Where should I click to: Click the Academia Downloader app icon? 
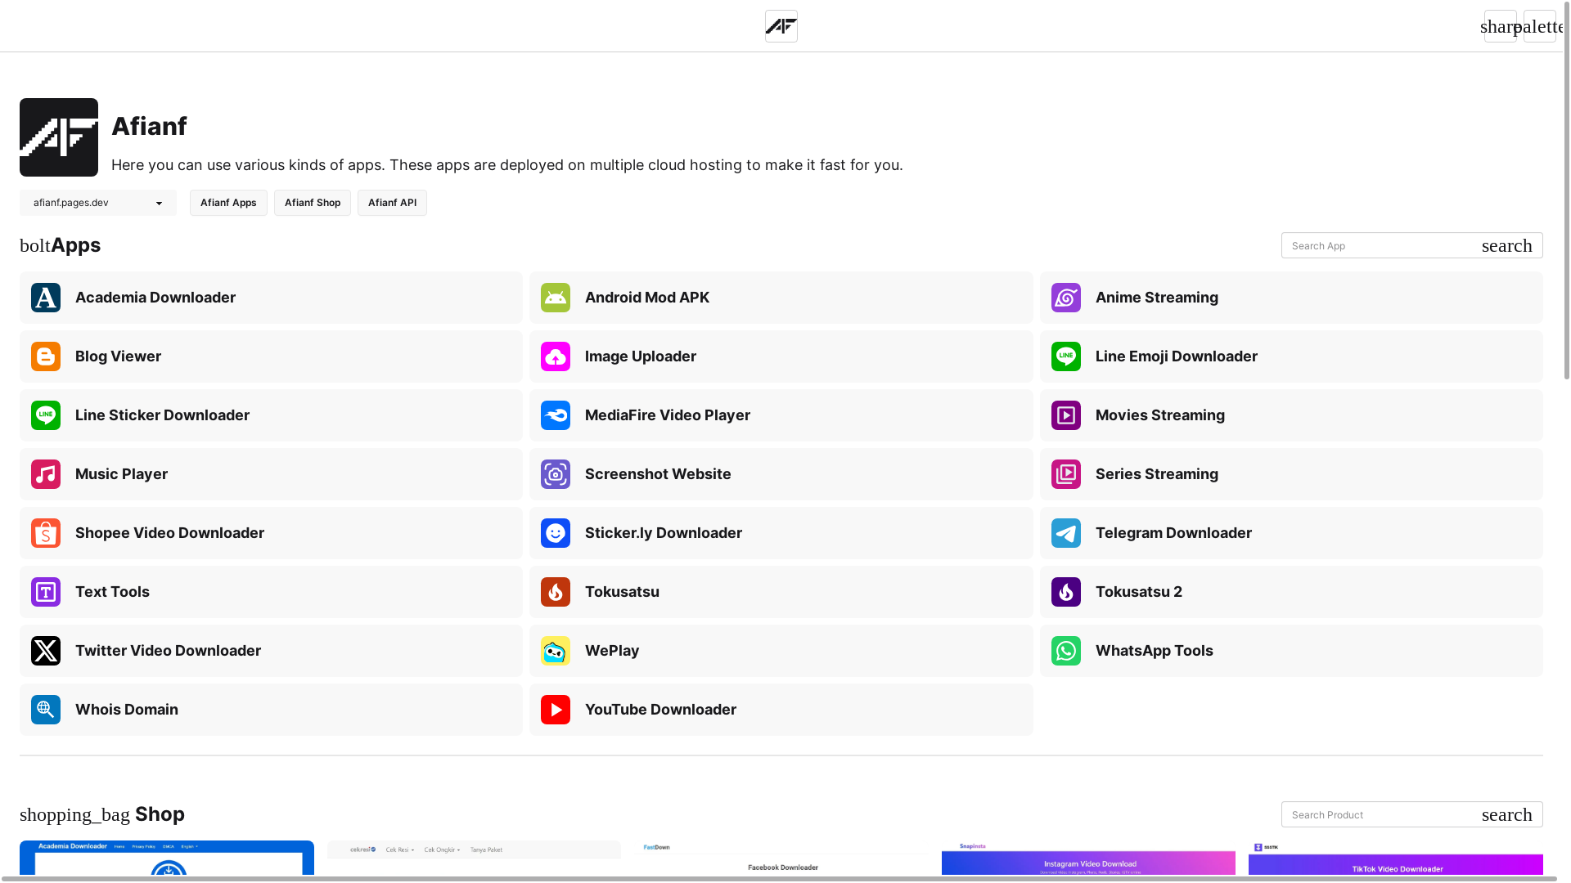[x=46, y=298]
